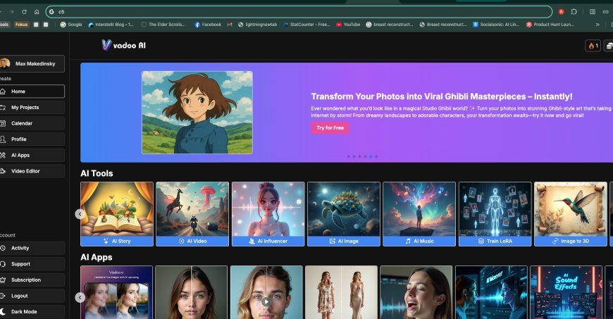Click the AI Image picture icon
The image size is (613, 319).
pyautogui.click(x=333, y=242)
